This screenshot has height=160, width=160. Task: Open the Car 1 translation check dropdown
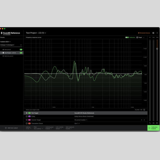coord(77,123)
